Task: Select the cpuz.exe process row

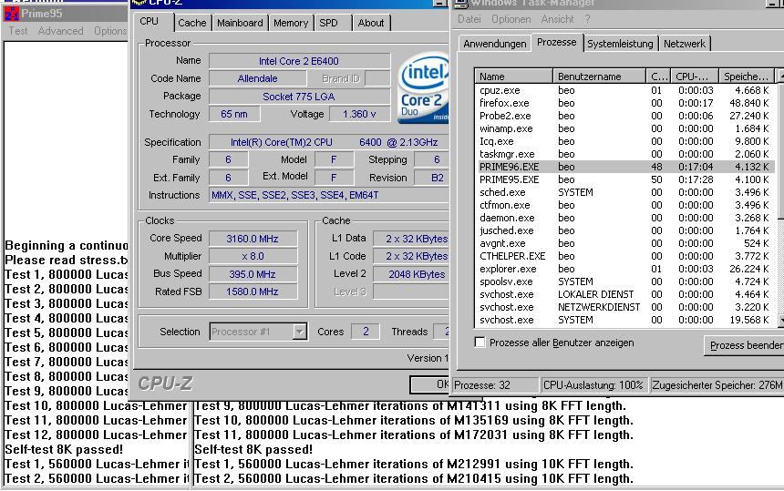Action: 624,90
